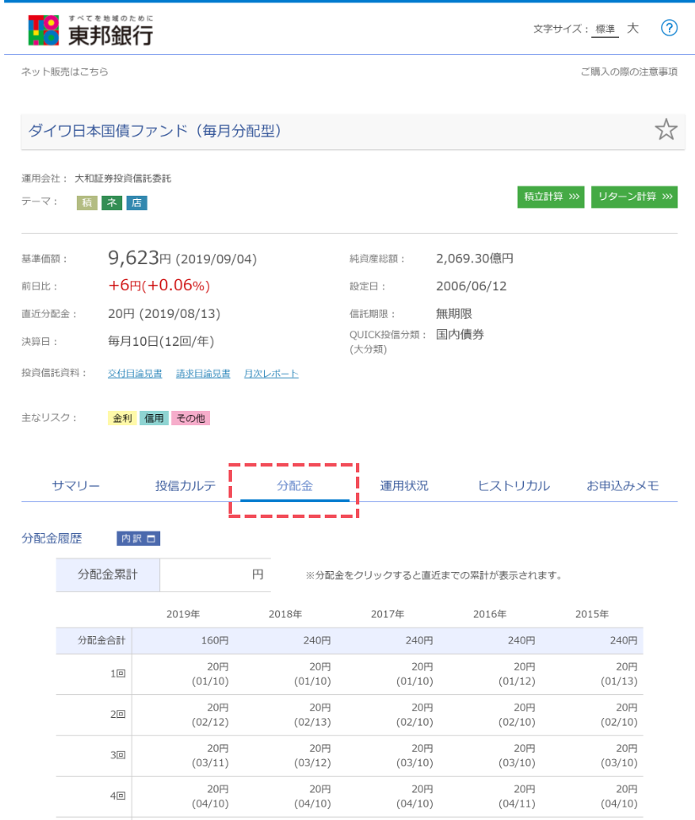Viewport: 695px width, 820px height.
Task: Follow the ネット販売はこちら link
Action: pos(64,72)
